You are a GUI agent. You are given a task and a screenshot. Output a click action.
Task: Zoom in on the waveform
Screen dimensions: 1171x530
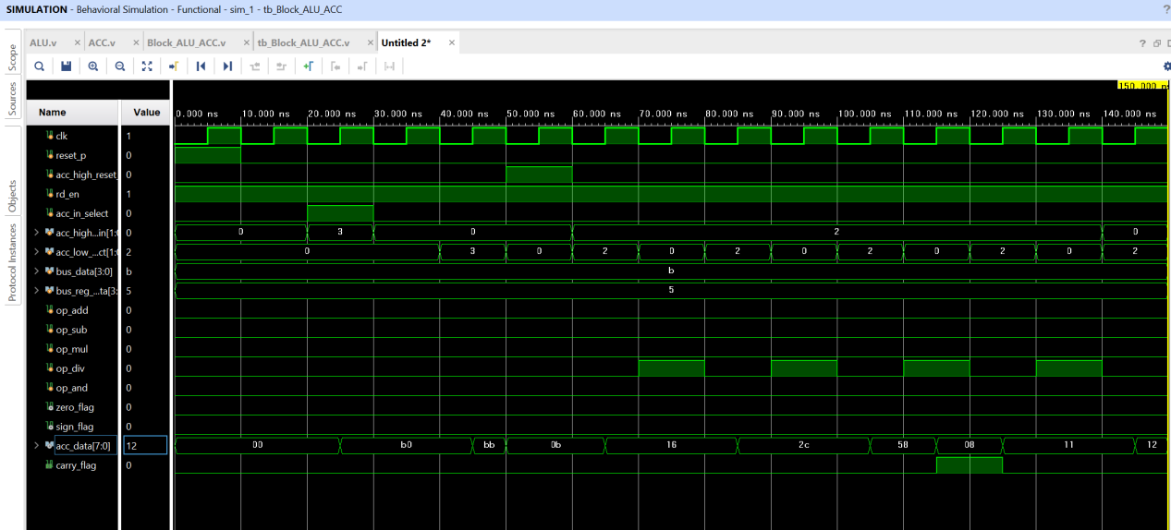click(x=92, y=66)
